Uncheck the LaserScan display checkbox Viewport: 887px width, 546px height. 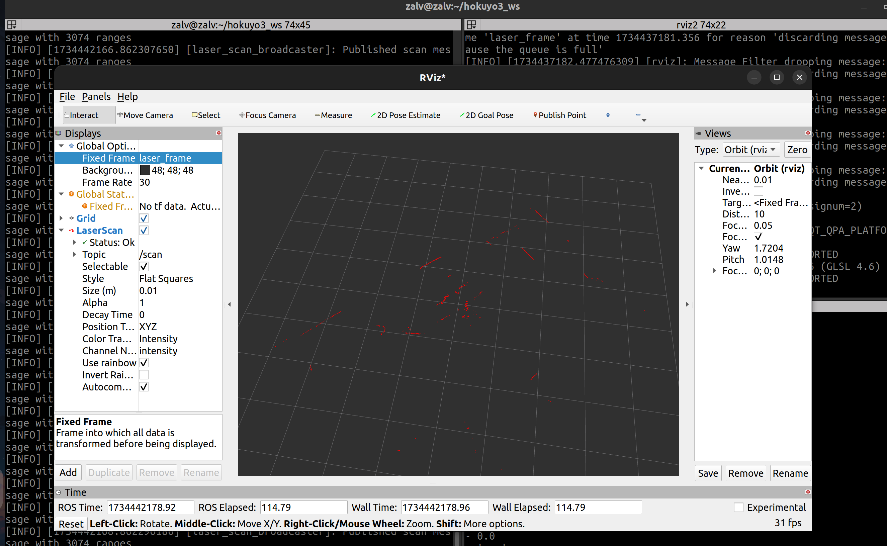[144, 231]
